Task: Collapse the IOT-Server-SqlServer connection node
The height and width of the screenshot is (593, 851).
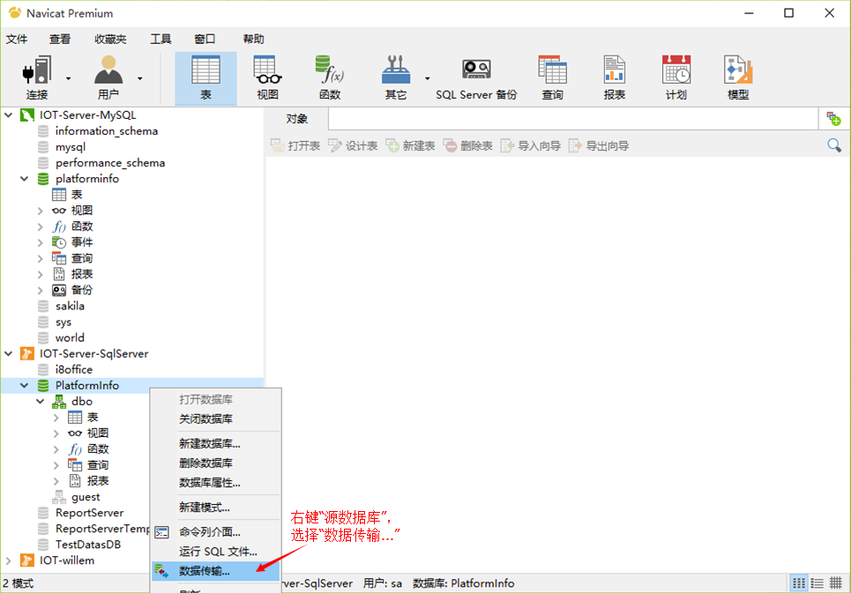Action: click(9, 353)
